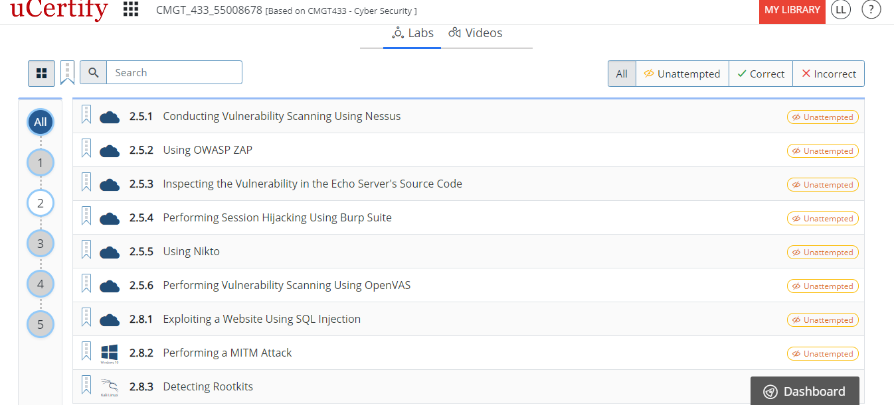This screenshot has height=405, width=894.
Task: Bookmark lab 2.5.4 Burp Suite
Action: coord(86,216)
